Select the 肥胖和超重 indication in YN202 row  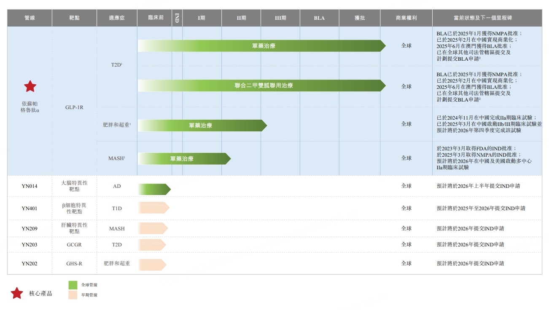117,264
